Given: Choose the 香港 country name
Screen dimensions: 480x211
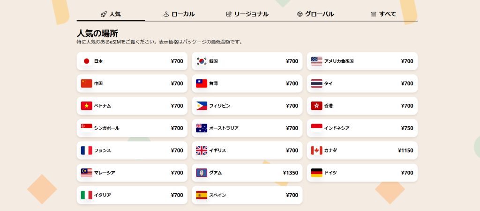Looking at the screenshot, I should (x=329, y=106).
